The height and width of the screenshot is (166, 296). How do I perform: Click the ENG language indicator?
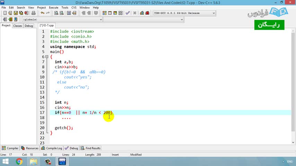point(289,162)
